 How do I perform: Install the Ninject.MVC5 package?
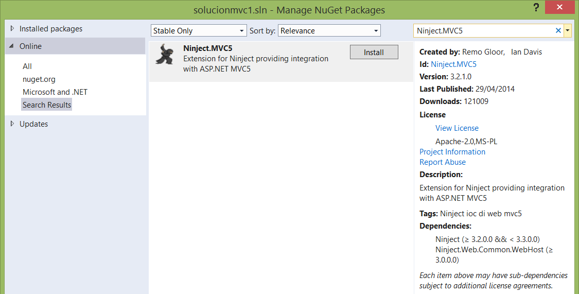pyautogui.click(x=374, y=52)
